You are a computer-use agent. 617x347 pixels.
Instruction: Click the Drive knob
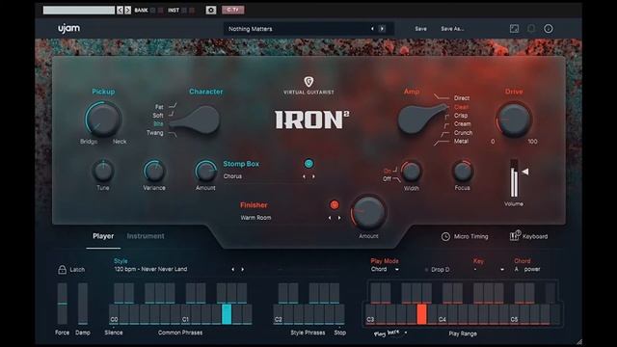514,120
